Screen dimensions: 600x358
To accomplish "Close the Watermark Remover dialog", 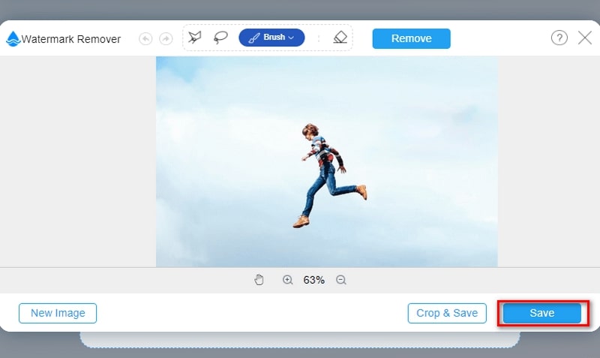I will 585,38.
